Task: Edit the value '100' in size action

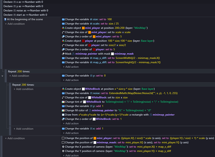Action: 110,19
